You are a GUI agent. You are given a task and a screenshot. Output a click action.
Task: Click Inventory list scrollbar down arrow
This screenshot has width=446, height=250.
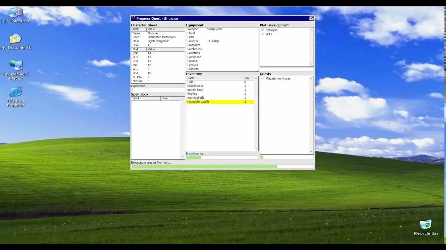point(256,149)
